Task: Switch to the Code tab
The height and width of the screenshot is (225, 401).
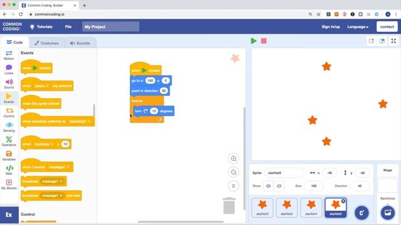Action: 14,42
